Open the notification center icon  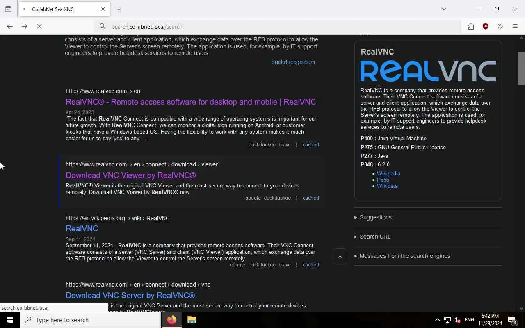(x=512, y=320)
